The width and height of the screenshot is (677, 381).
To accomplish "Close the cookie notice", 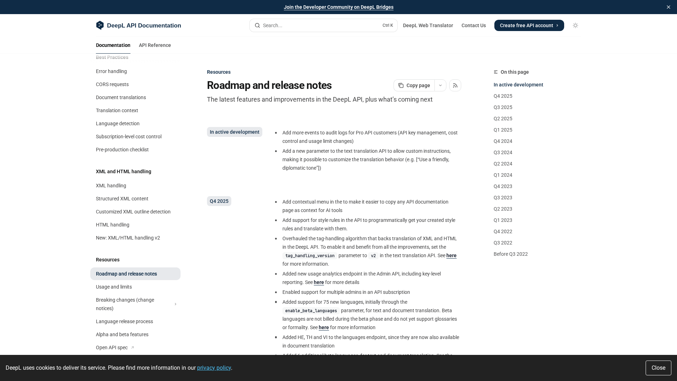I will coord(658,368).
